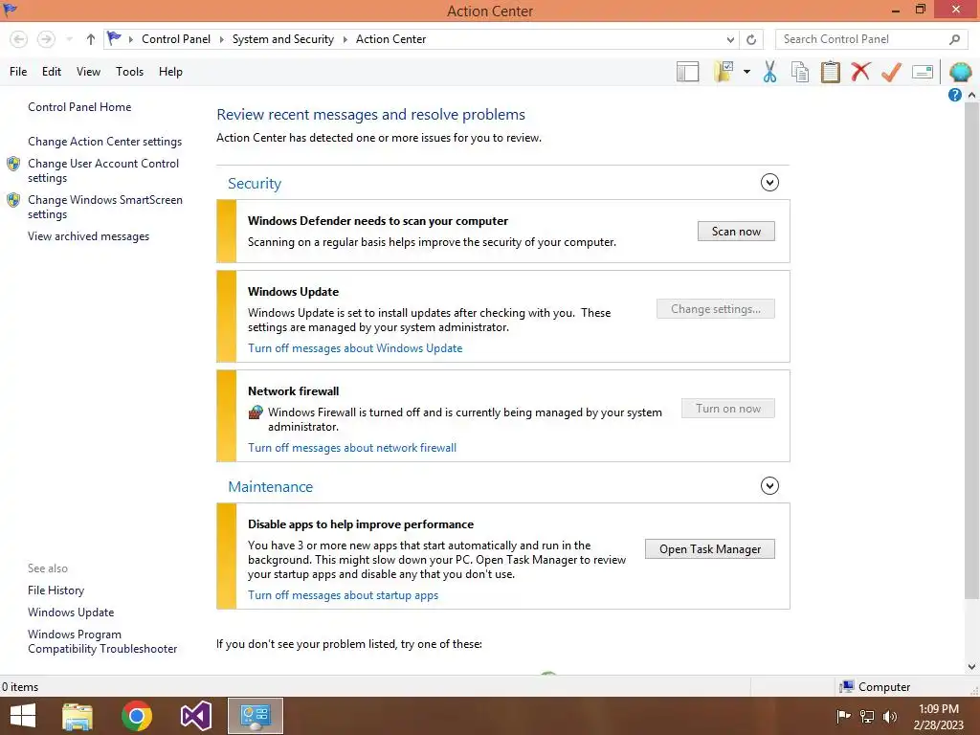Click shield icon beside SmartScreen settings
The height and width of the screenshot is (735, 980).
click(13, 200)
